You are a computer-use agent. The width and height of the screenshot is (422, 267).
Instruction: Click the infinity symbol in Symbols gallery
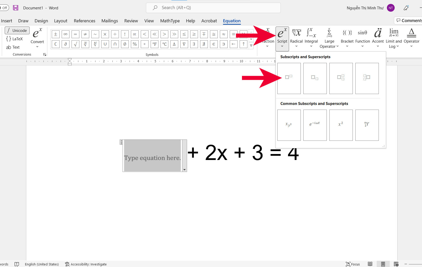(x=66, y=34)
